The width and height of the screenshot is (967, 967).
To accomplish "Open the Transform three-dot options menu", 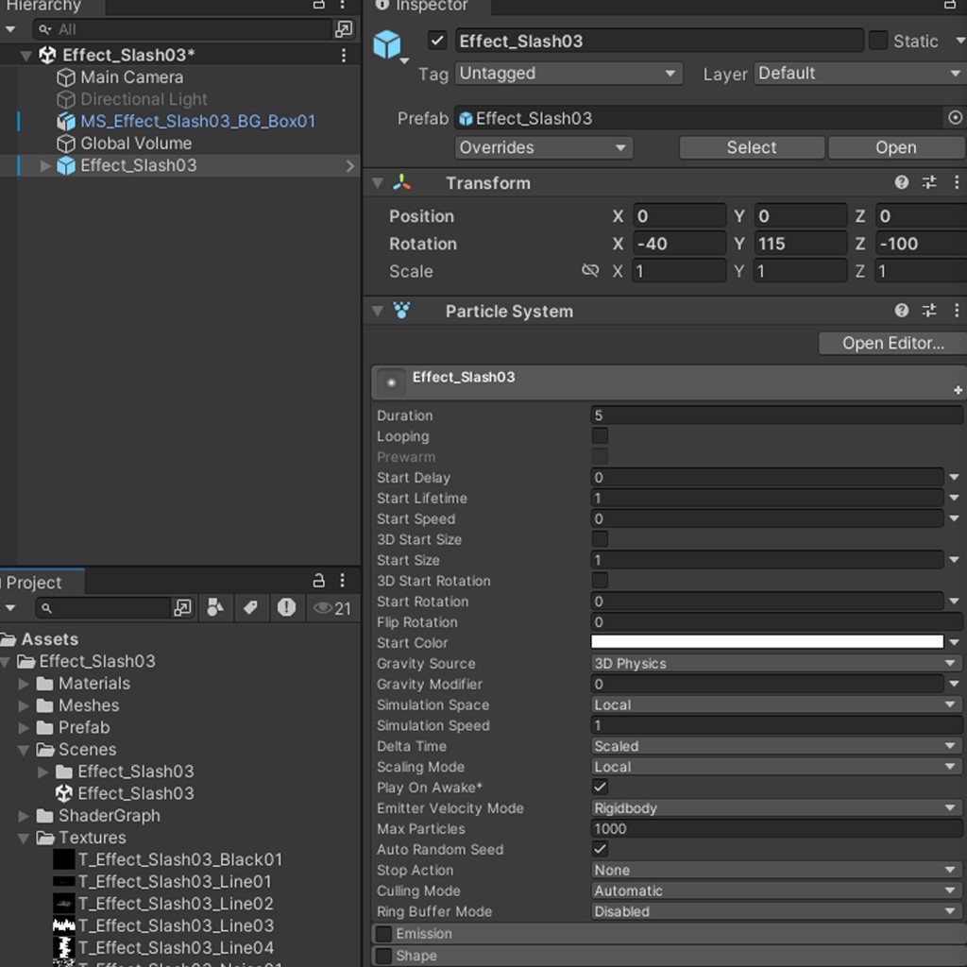I will coord(959,182).
